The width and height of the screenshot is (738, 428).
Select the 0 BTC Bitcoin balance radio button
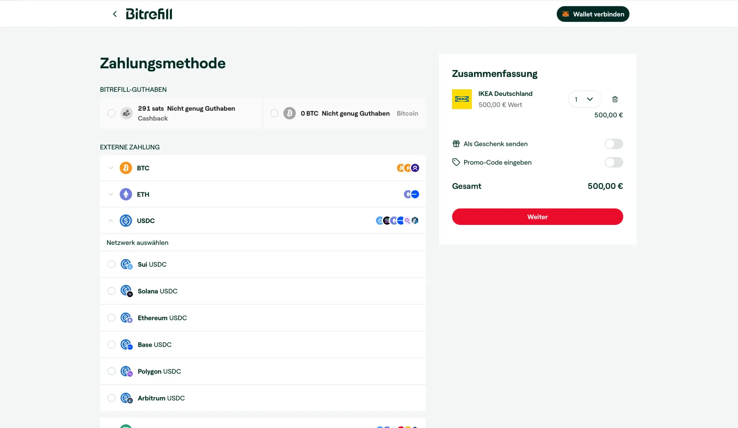[x=274, y=113]
